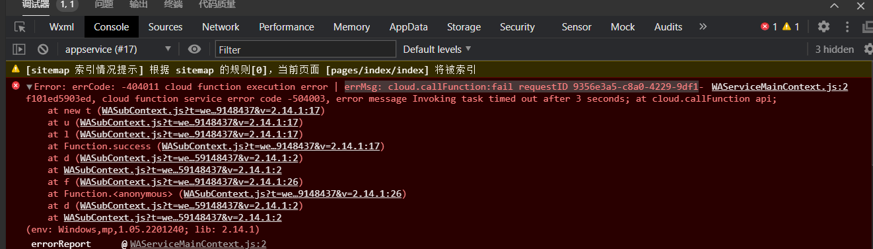The height and width of the screenshot is (249, 873).
Task: Open WASubContext.js link after Function.success
Action: coord(271,146)
